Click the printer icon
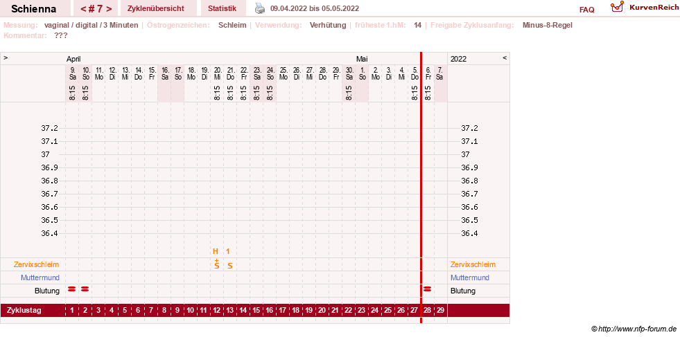The width and height of the screenshot is (680, 337). pyautogui.click(x=259, y=8)
